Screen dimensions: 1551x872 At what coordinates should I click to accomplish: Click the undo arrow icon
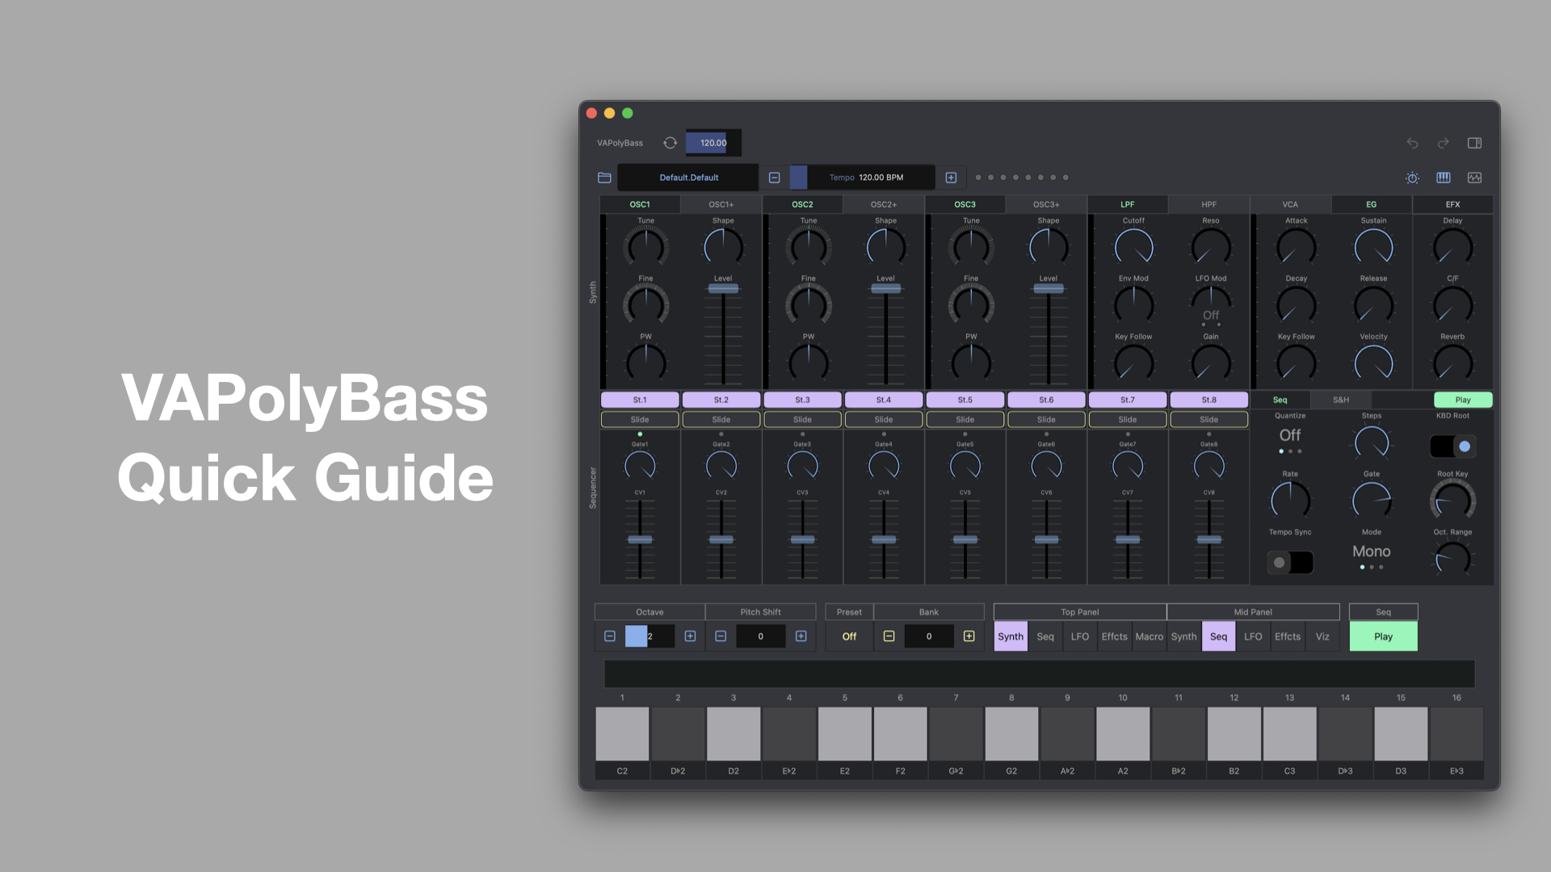point(1412,143)
